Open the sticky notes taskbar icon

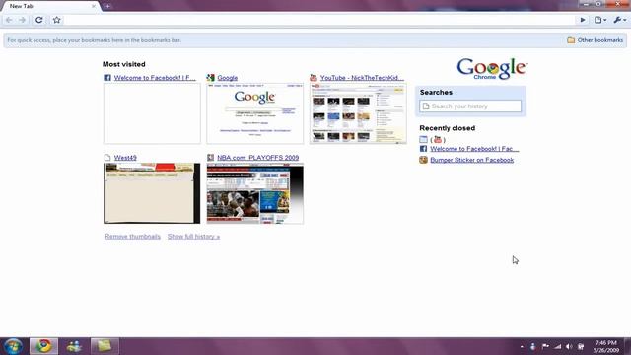tap(105, 346)
